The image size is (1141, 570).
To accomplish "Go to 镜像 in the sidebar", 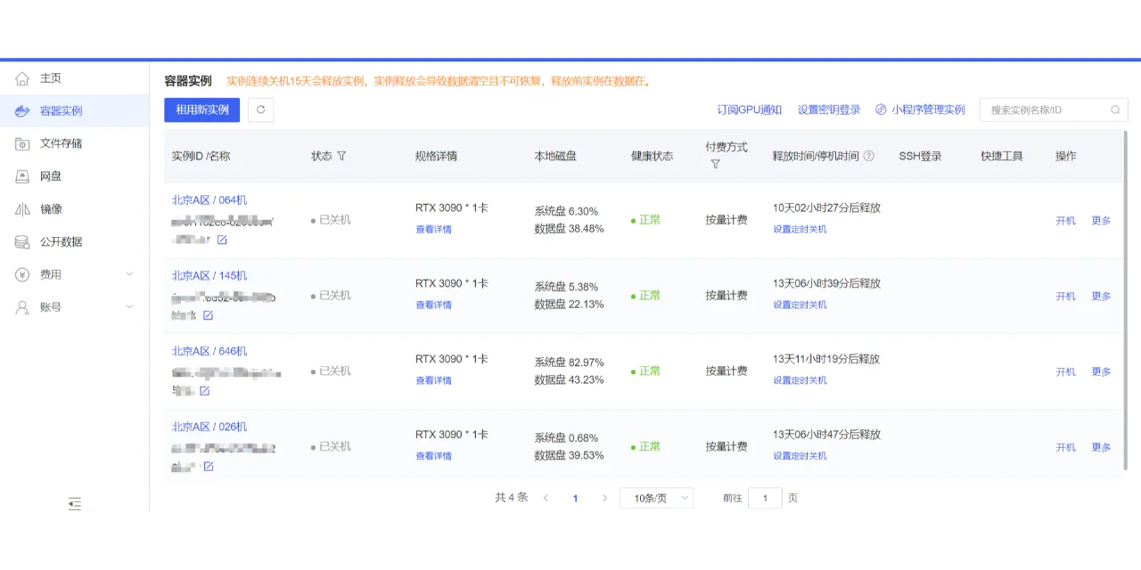I will (51, 209).
